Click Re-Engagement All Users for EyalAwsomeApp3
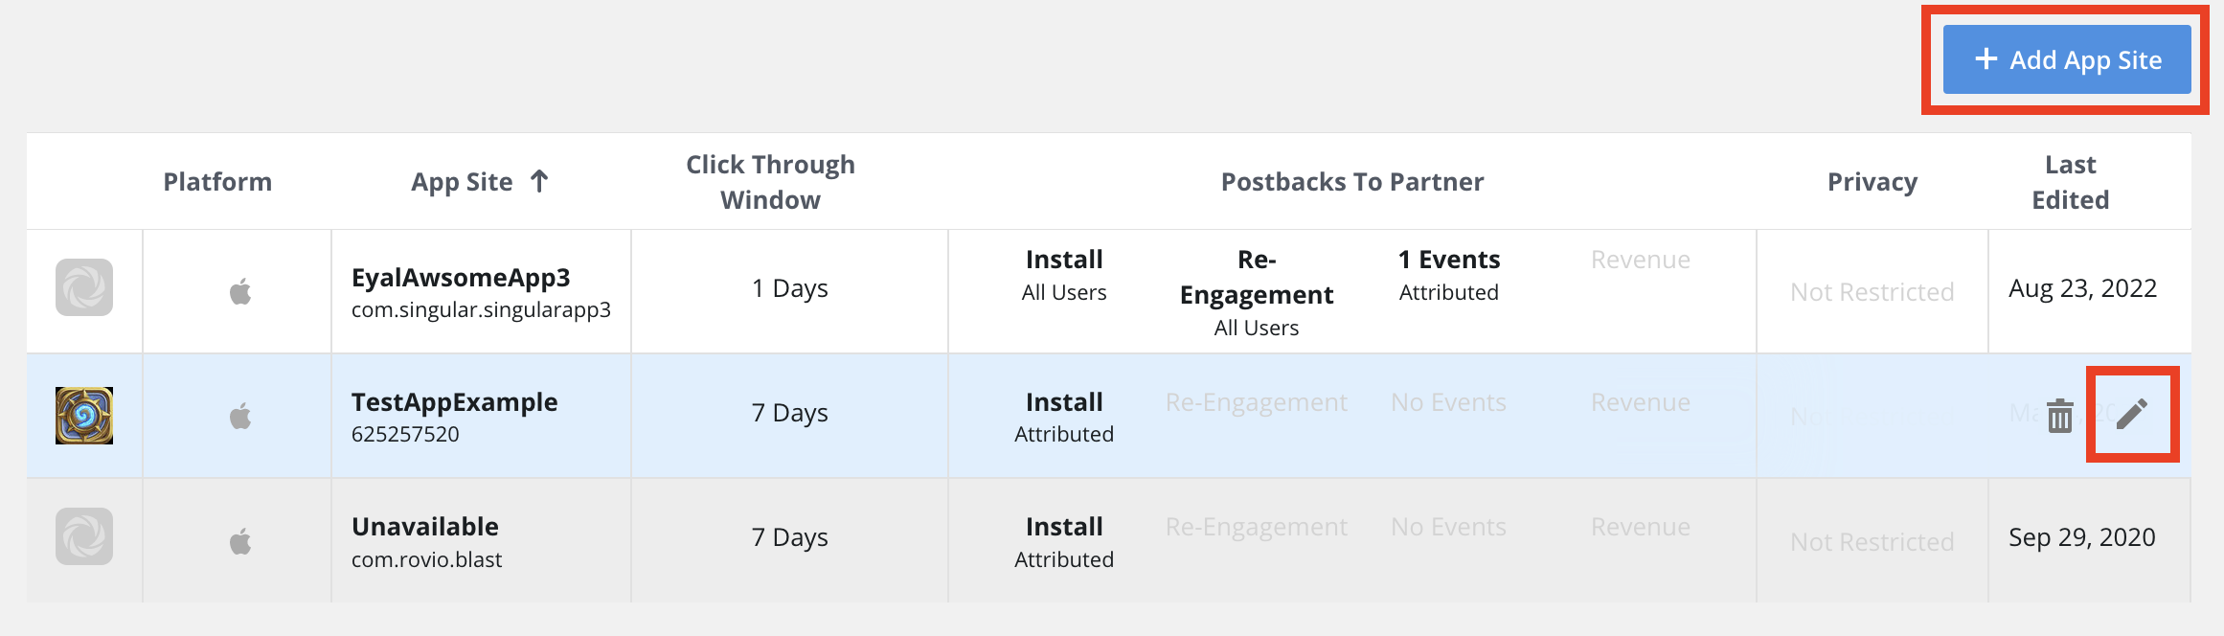This screenshot has width=2224, height=636. coord(1256,293)
